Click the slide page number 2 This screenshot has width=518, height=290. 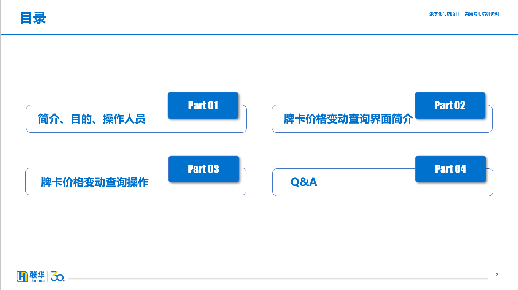[497, 275]
